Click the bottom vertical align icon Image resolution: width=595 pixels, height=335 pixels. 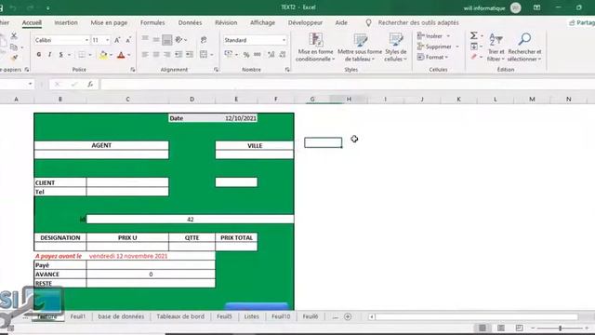pos(167,39)
